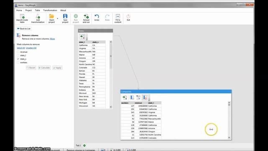Expand the Open project dropdown arrow
The width and height of the screenshot is (268, 151).
[x=57, y=18]
